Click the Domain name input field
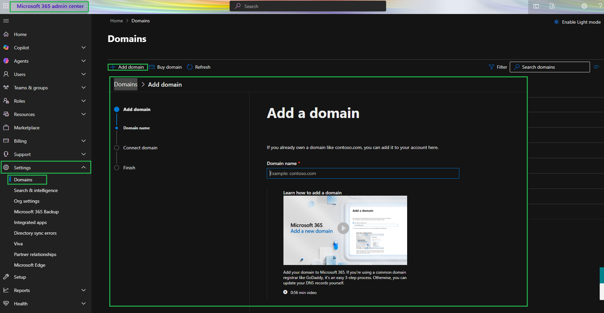604x313 pixels. click(363, 173)
